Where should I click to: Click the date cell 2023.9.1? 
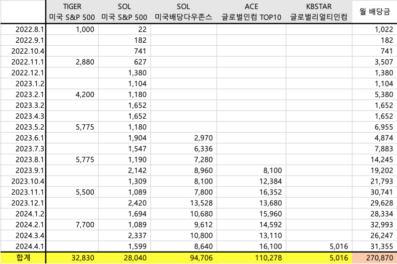23,171
